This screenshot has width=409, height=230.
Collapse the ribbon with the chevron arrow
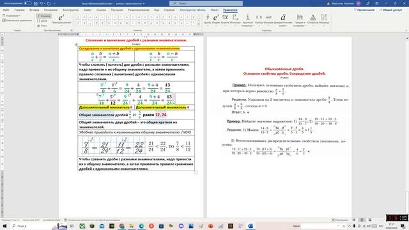click(x=406, y=31)
